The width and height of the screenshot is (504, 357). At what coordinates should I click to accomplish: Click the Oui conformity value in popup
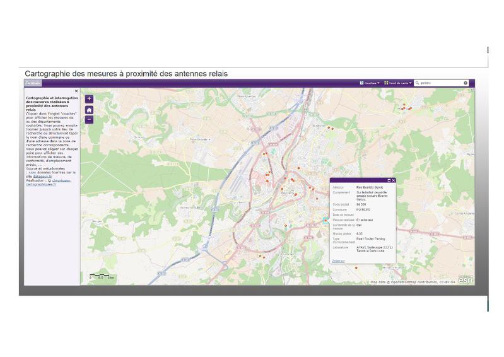tap(359, 225)
